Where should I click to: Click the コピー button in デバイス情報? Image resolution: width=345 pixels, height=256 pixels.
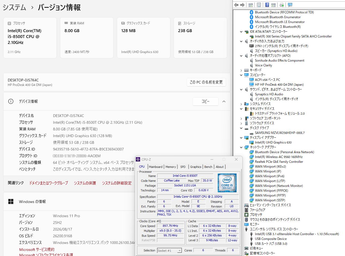coord(205,101)
